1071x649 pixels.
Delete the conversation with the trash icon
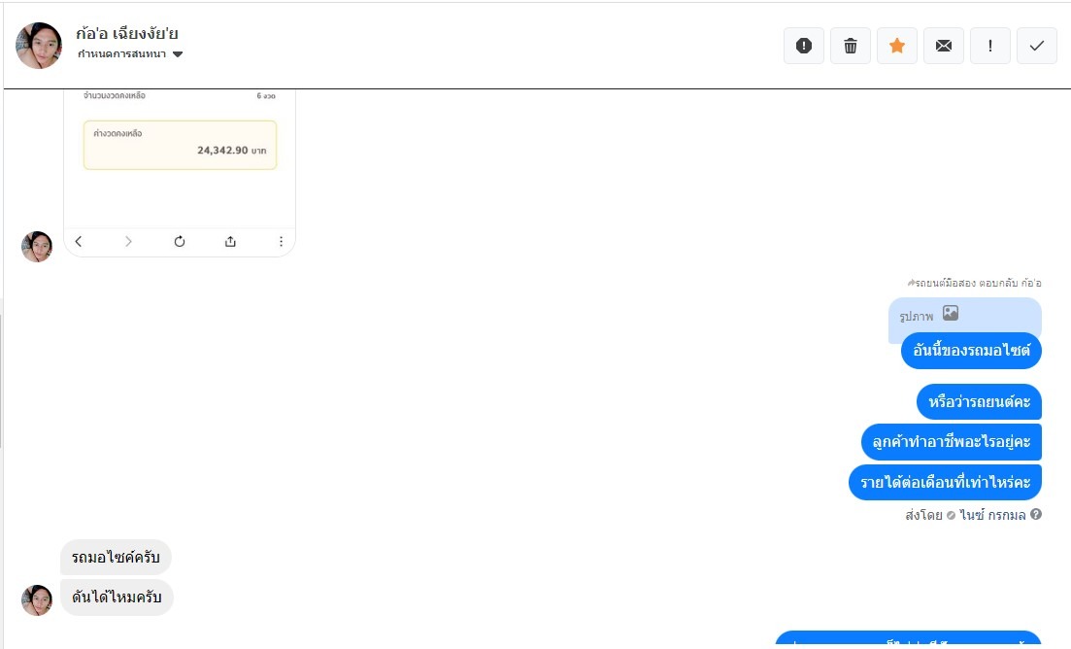pos(851,46)
